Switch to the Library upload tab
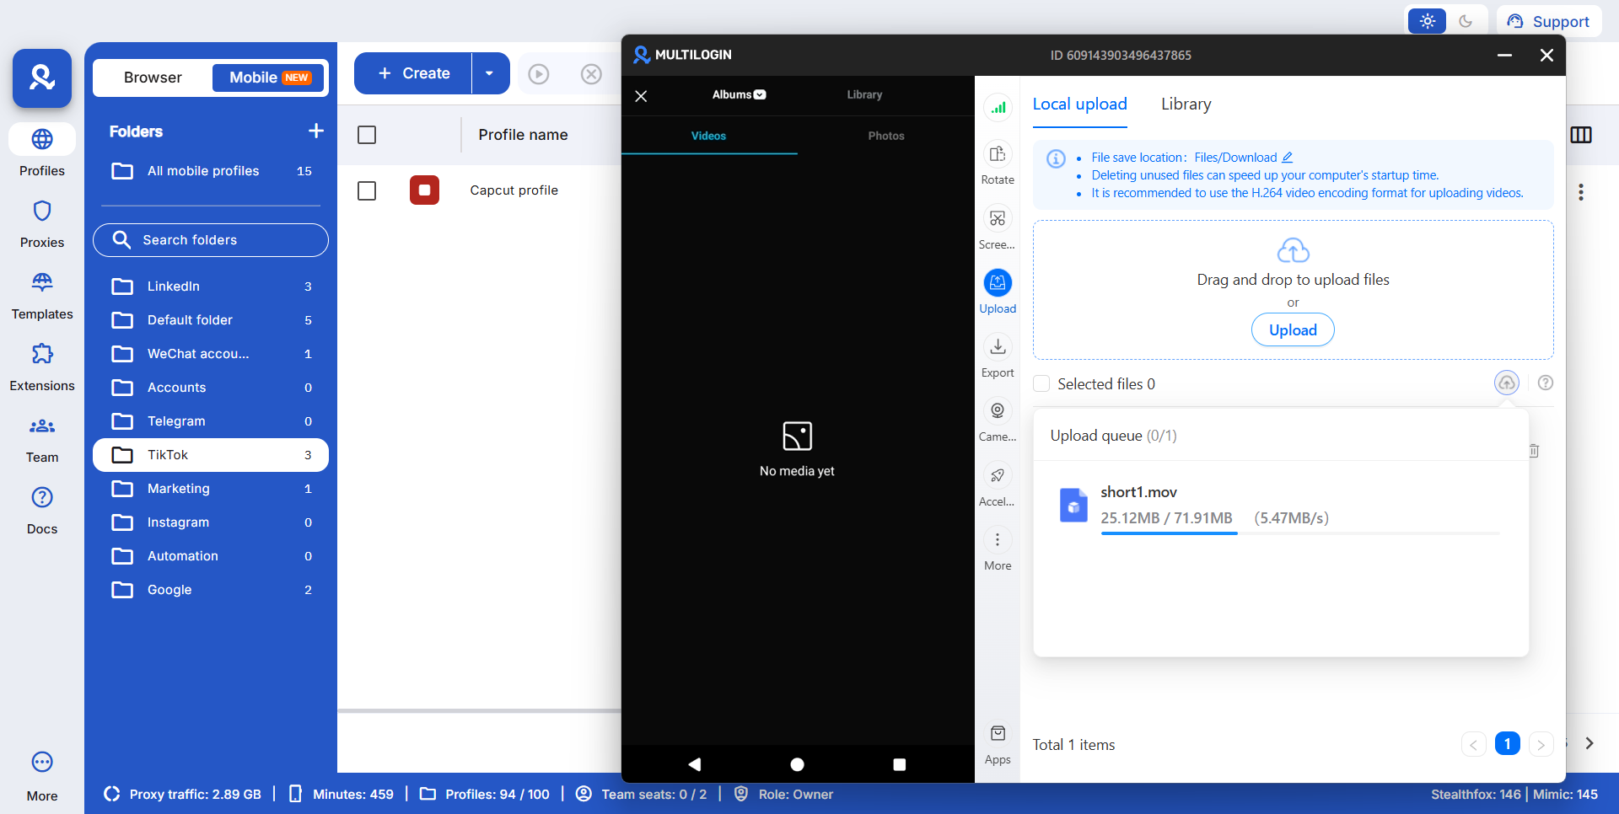1619x814 pixels. click(x=1186, y=104)
